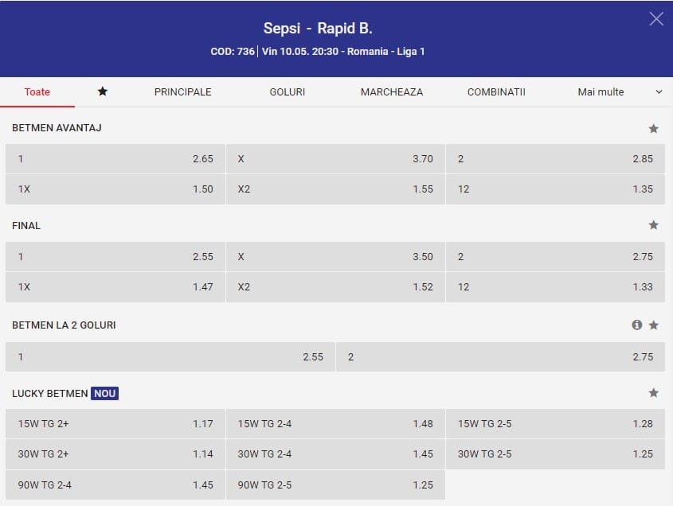
Task: Switch to the Toate tab
Action: (x=37, y=92)
